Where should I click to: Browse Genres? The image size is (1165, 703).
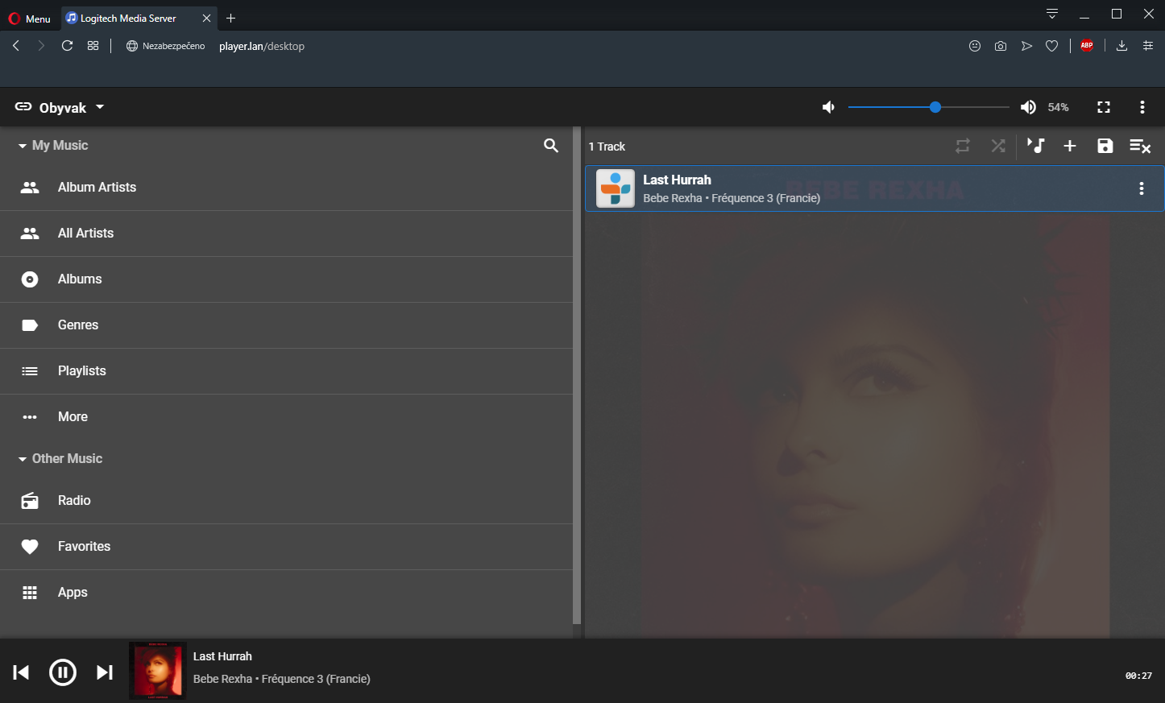pos(286,325)
